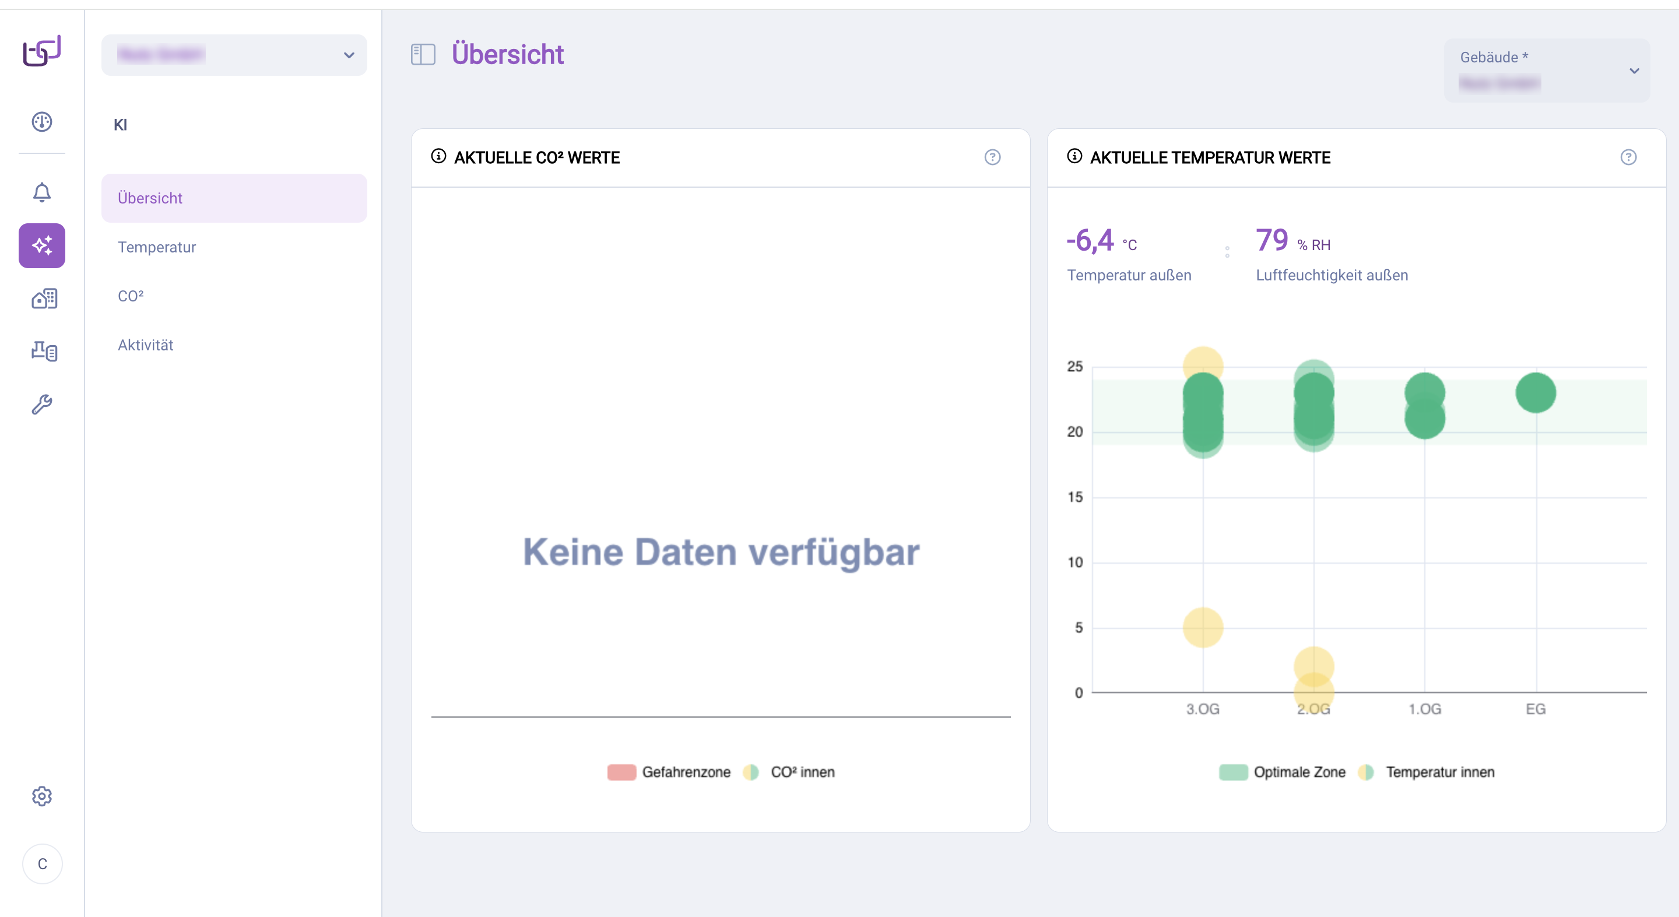
Task: Click help icon on Temperatur card
Action: pyautogui.click(x=1628, y=157)
